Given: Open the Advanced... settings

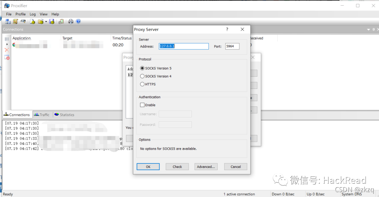Looking at the screenshot, I should (206, 167).
